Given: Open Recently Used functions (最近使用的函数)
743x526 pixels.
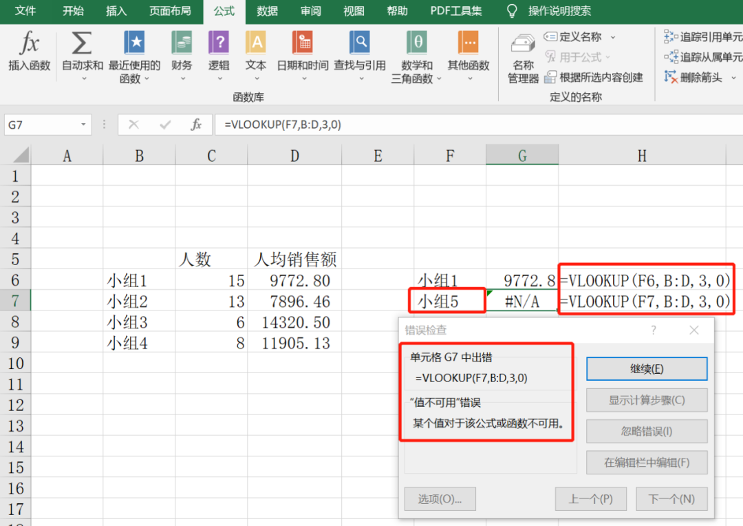Looking at the screenshot, I should (134, 57).
